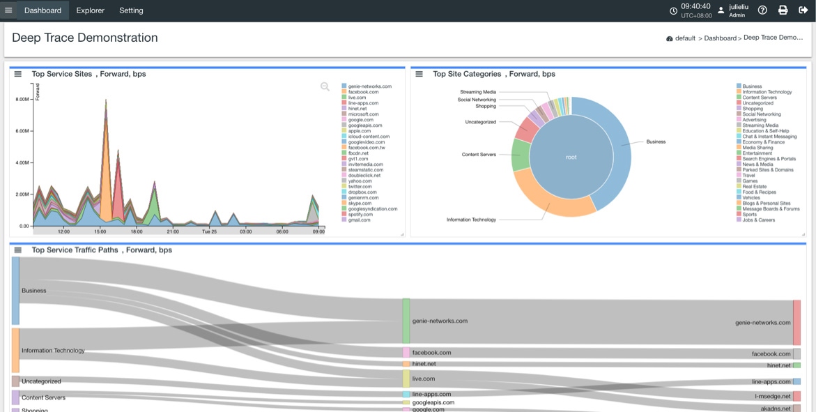Click the clock icon next to the time
The height and width of the screenshot is (412, 816).
click(x=673, y=11)
